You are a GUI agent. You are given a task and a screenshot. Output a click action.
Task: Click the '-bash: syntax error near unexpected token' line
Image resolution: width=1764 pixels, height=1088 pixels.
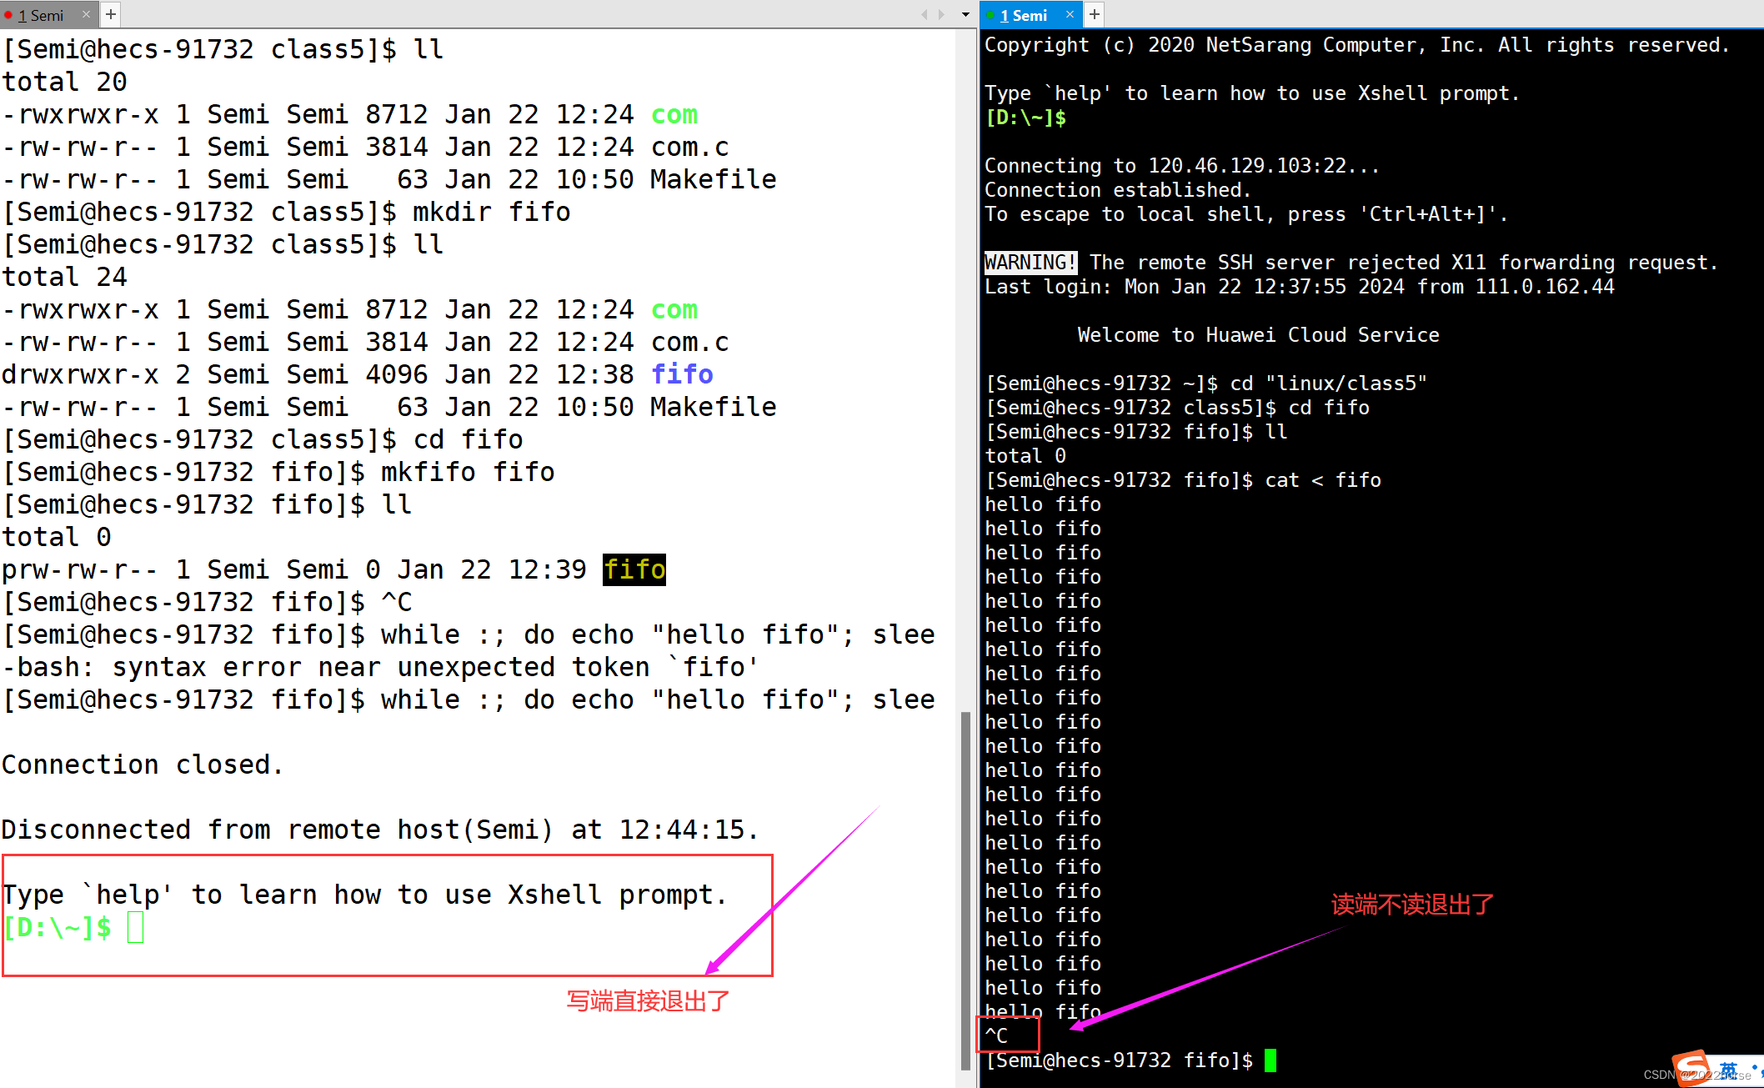click(x=380, y=667)
